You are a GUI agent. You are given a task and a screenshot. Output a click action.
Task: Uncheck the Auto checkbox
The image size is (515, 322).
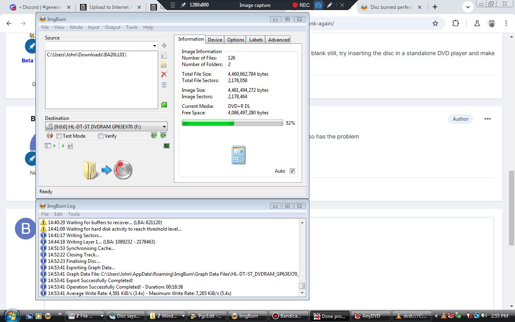click(292, 171)
